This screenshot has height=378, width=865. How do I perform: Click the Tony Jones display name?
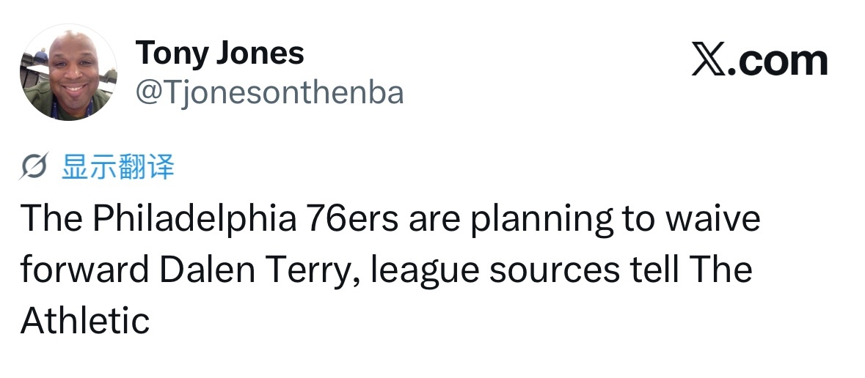[x=219, y=53]
